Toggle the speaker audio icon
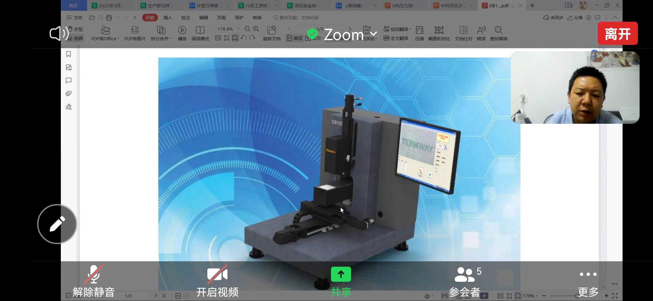The width and height of the screenshot is (653, 301). tap(59, 34)
